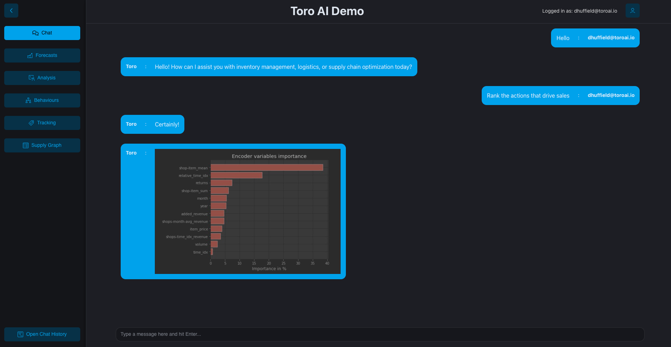Click the relative_time_idx bar in chart
Viewport: 671px width, 347px height.
(236, 175)
